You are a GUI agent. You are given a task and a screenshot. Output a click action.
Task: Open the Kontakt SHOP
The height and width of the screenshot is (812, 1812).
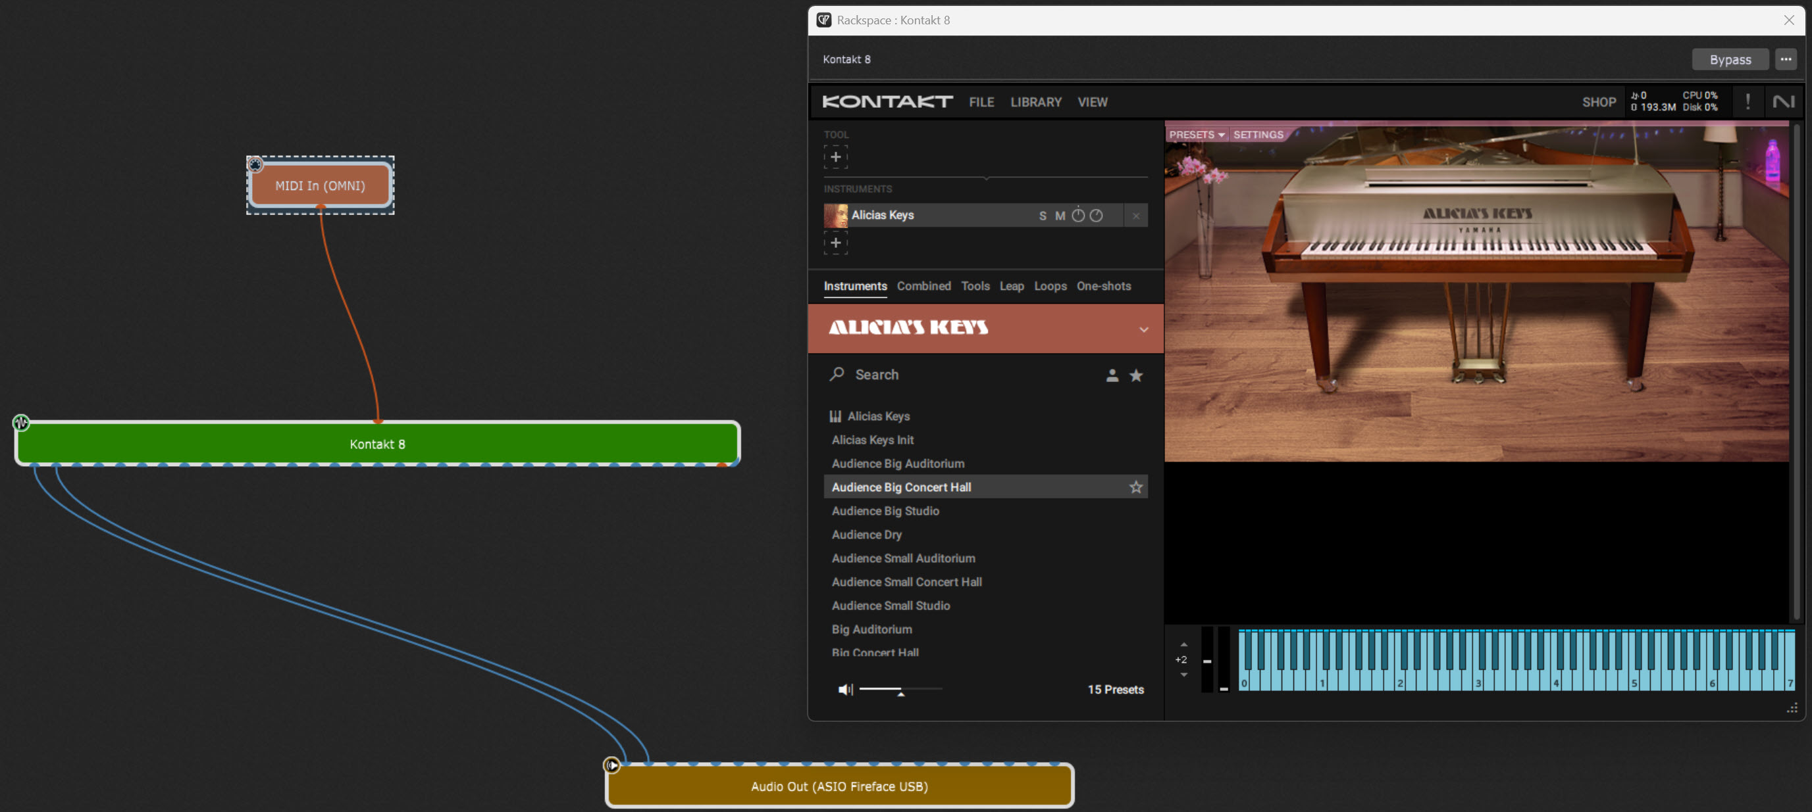[x=1599, y=102]
